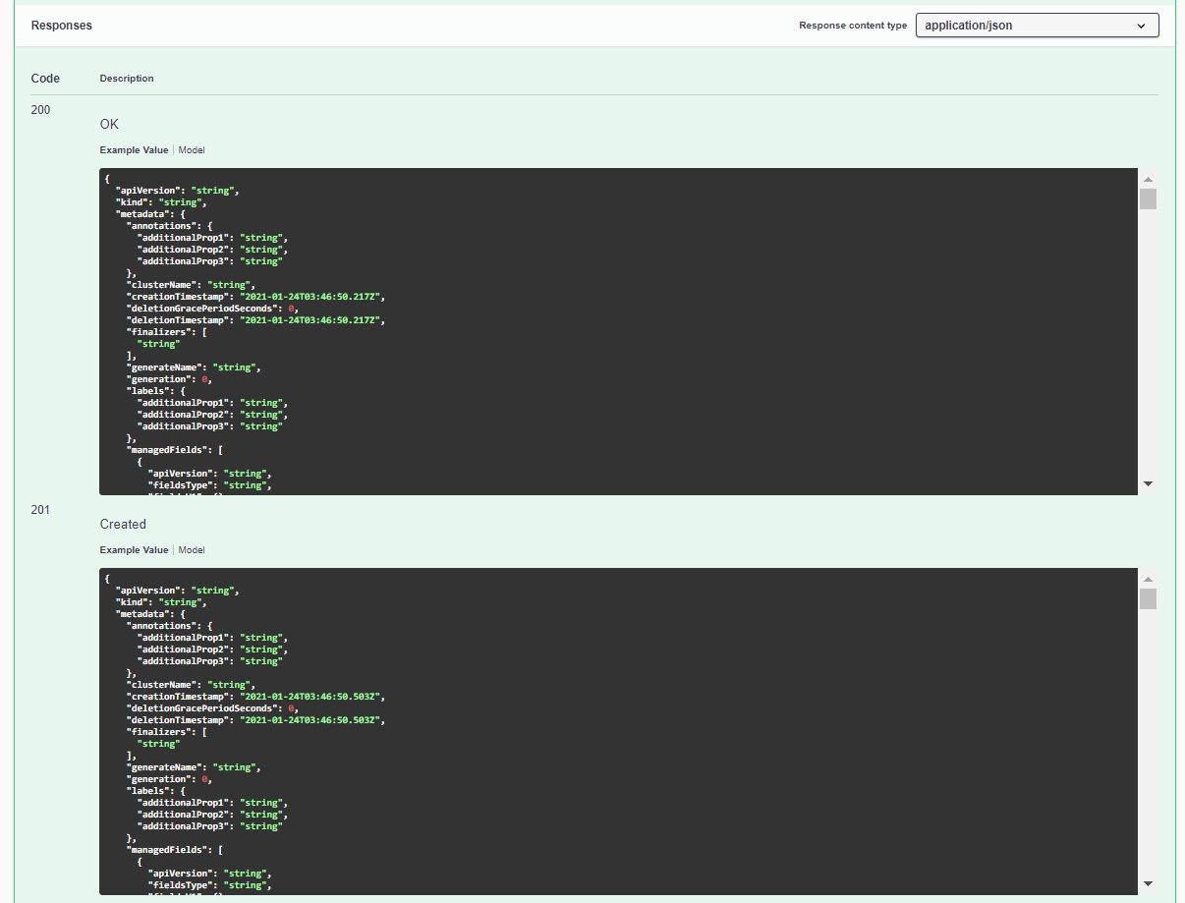
Task: Switch to Example Value under 200 OK
Action: pos(134,150)
